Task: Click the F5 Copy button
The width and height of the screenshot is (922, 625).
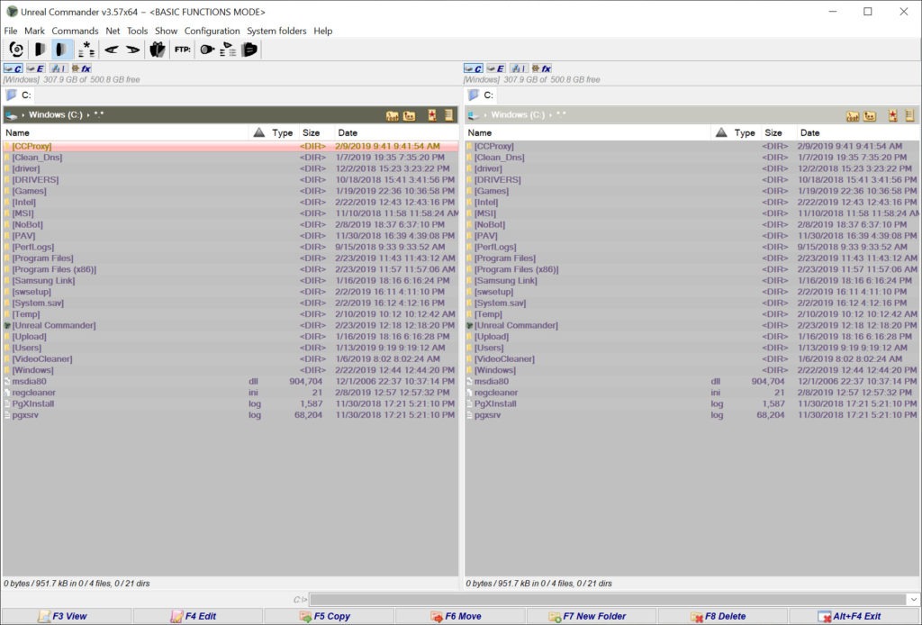Action: [x=330, y=616]
